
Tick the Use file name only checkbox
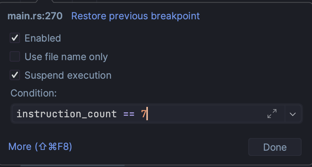[15, 57]
